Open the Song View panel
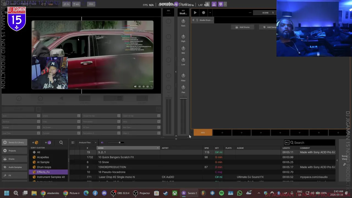Screen dimensions: 352x198 click(x=344, y=160)
